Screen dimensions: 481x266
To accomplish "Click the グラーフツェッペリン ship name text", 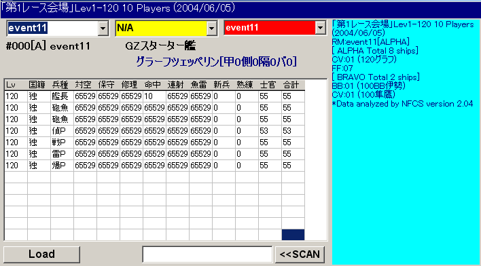I will pyautogui.click(x=216, y=62).
